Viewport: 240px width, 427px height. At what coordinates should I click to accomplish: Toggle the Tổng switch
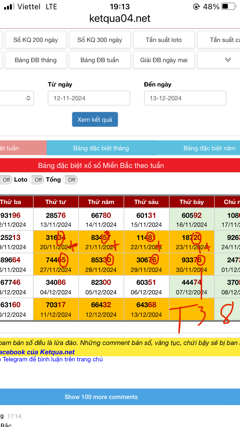tap(69, 180)
